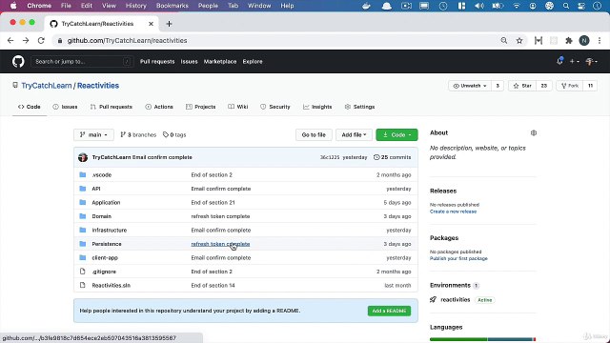
Task: Open the 3 branches link
Action: 138,134
